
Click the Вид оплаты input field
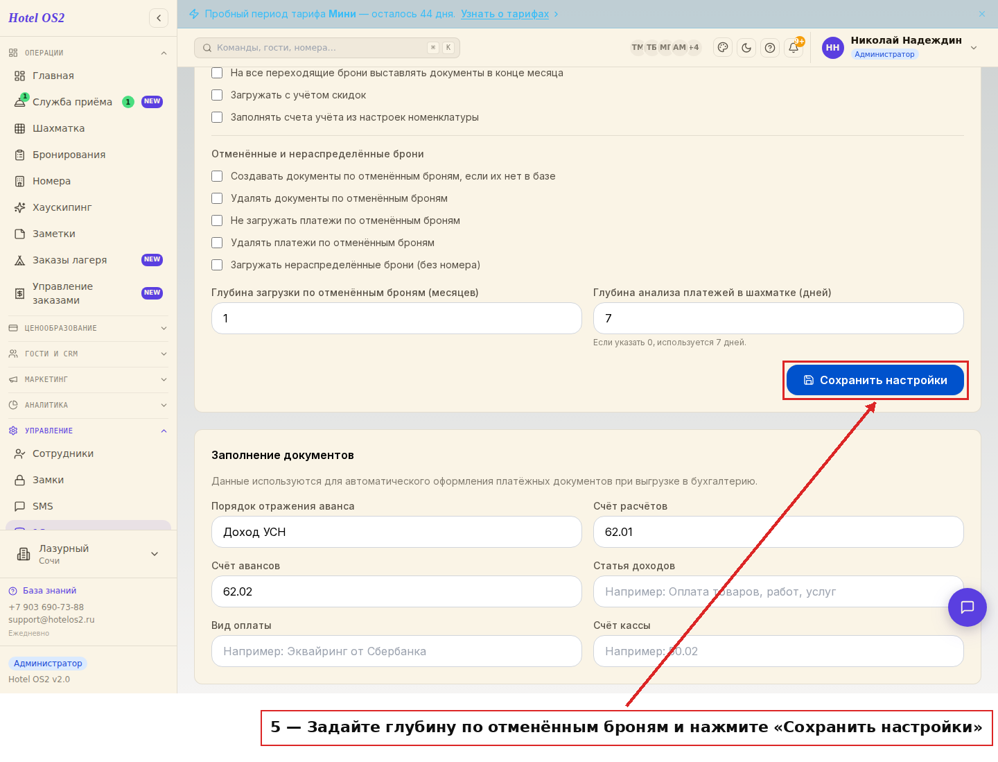[x=396, y=651]
